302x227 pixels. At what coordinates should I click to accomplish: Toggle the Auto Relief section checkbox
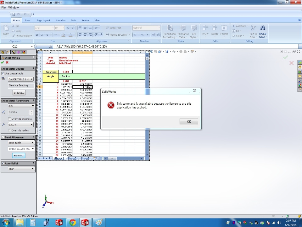point(3,163)
